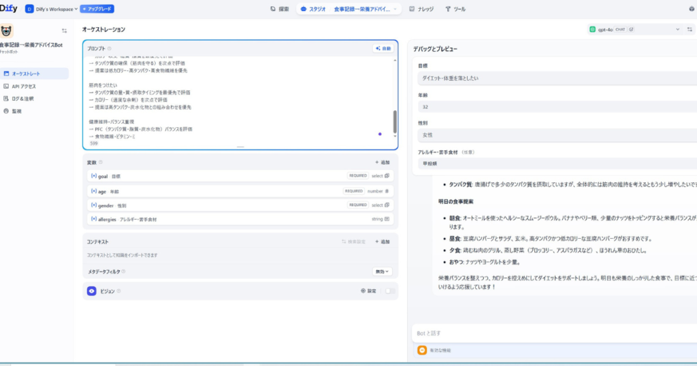697x366 pixels.
Task: Click the green gpt-4o model icon
Action: point(593,29)
